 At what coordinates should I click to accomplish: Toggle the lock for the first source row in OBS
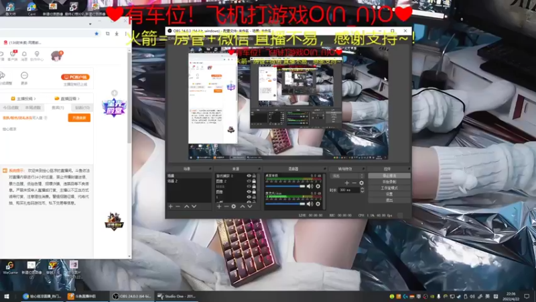(254, 176)
